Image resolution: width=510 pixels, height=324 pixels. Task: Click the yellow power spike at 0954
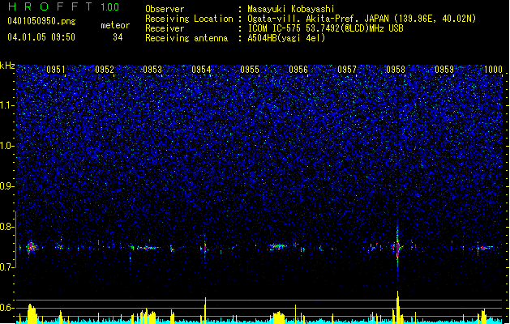205,310
